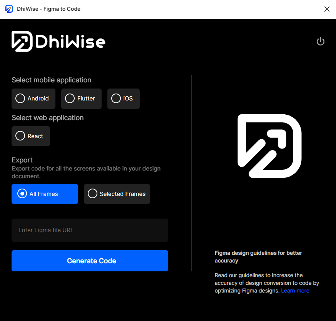Click the Generate Code button

(x=90, y=261)
